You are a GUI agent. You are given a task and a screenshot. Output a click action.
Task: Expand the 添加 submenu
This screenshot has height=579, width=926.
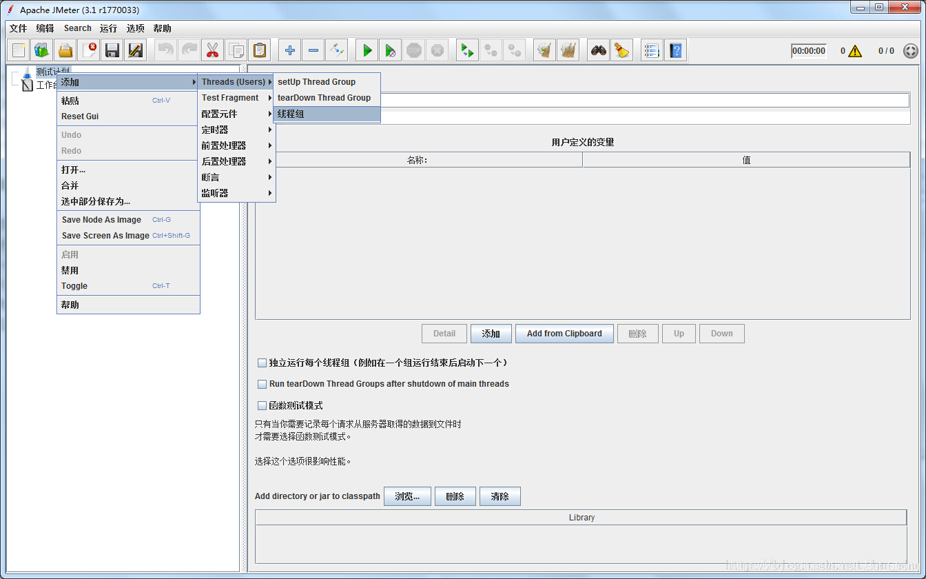click(x=127, y=82)
